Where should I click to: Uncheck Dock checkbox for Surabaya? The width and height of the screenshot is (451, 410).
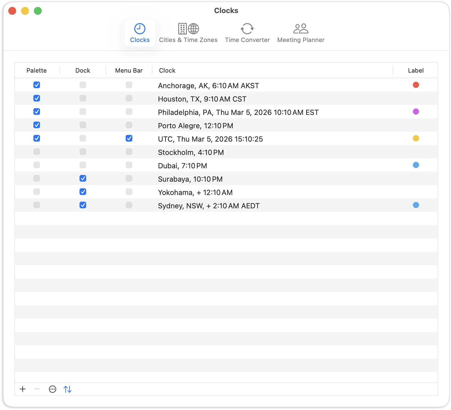pyautogui.click(x=83, y=178)
